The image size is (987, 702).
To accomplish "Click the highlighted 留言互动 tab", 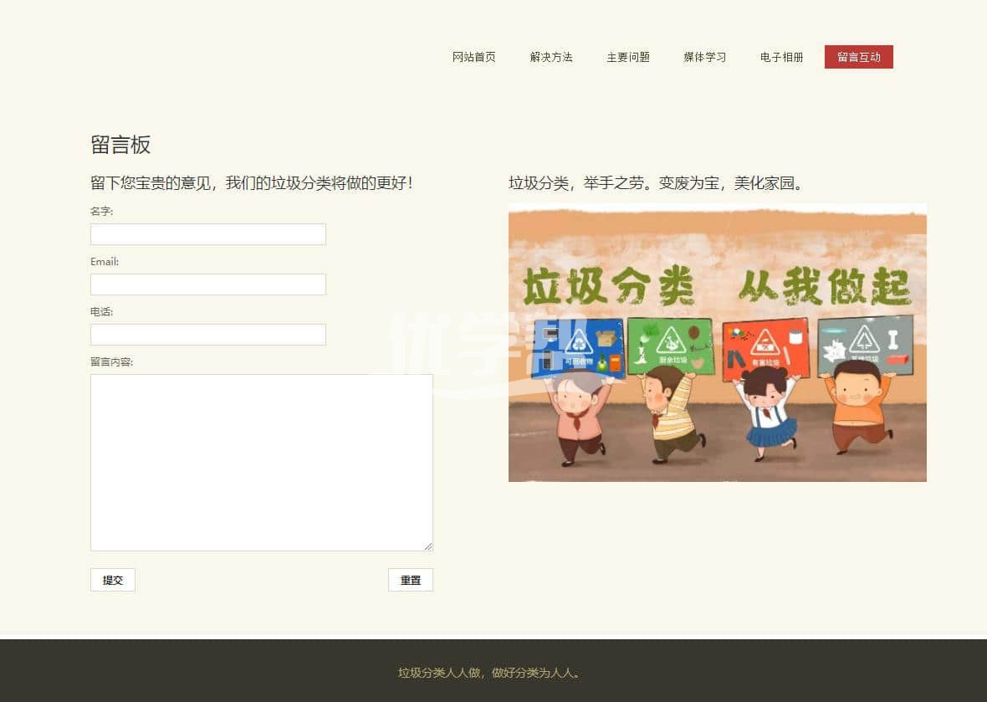I will tap(858, 57).
